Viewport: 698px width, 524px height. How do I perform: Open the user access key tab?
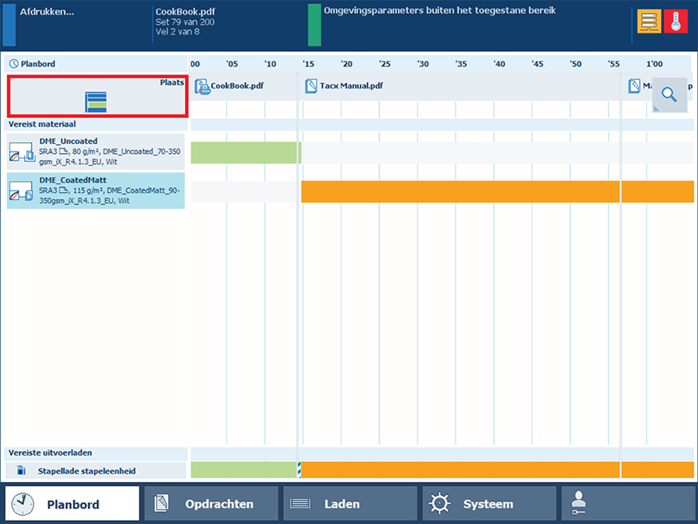[x=628, y=503]
